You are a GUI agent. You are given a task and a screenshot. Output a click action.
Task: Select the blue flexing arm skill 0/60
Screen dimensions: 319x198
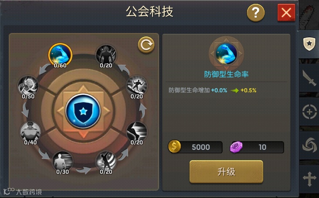(60, 55)
